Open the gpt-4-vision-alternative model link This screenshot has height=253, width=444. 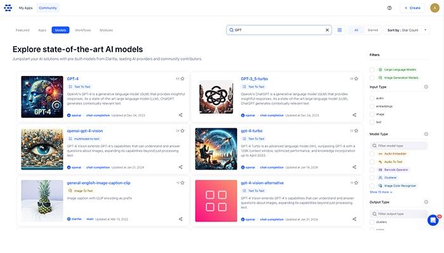tap(262, 183)
